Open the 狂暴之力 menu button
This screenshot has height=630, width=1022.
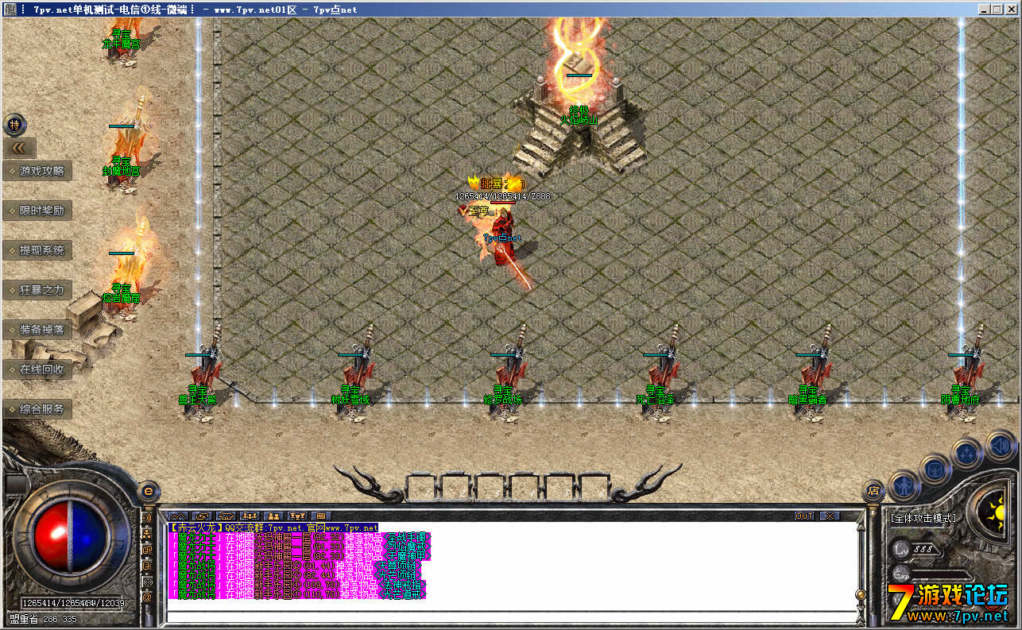coord(37,290)
